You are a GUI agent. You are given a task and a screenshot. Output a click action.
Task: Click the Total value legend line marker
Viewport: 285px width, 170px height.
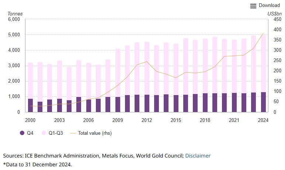coord(72,133)
